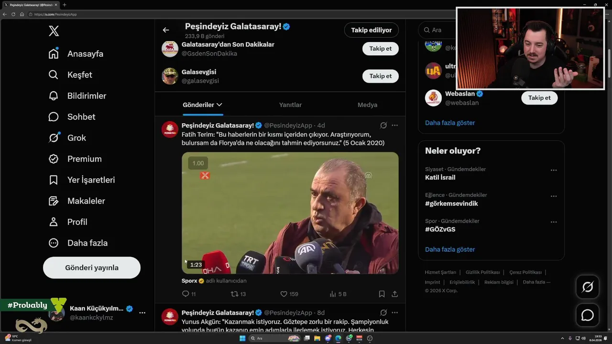Click Windows Start button

(x=242, y=338)
